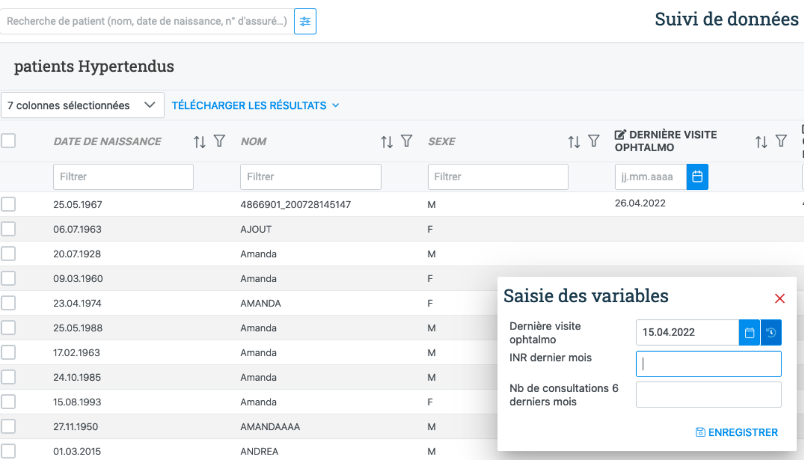Viewport: 804px width, 460px height.
Task: Select row with birth date 20.07.1928
Action: click(8, 254)
